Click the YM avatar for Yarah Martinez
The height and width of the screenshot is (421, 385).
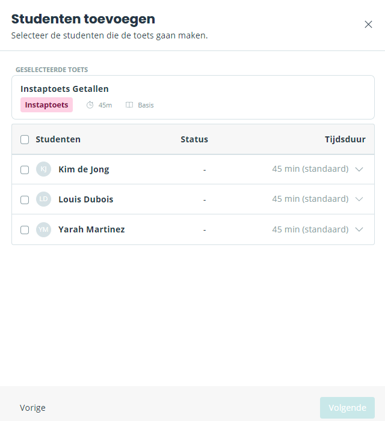click(x=43, y=229)
